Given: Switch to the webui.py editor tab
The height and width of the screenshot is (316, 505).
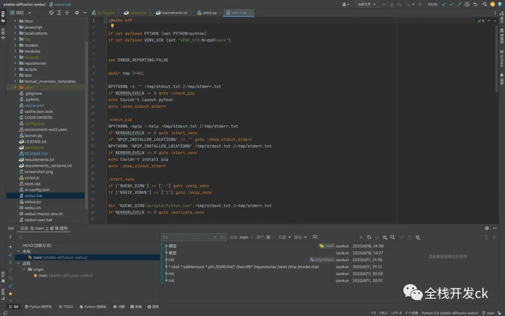Looking at the screenshot, I should click(x=207, y=13).
